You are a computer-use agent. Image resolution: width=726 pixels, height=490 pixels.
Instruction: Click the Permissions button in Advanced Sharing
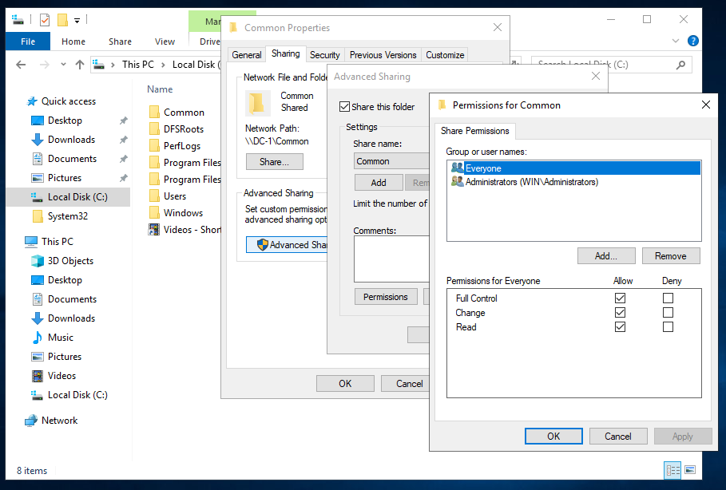386,297
